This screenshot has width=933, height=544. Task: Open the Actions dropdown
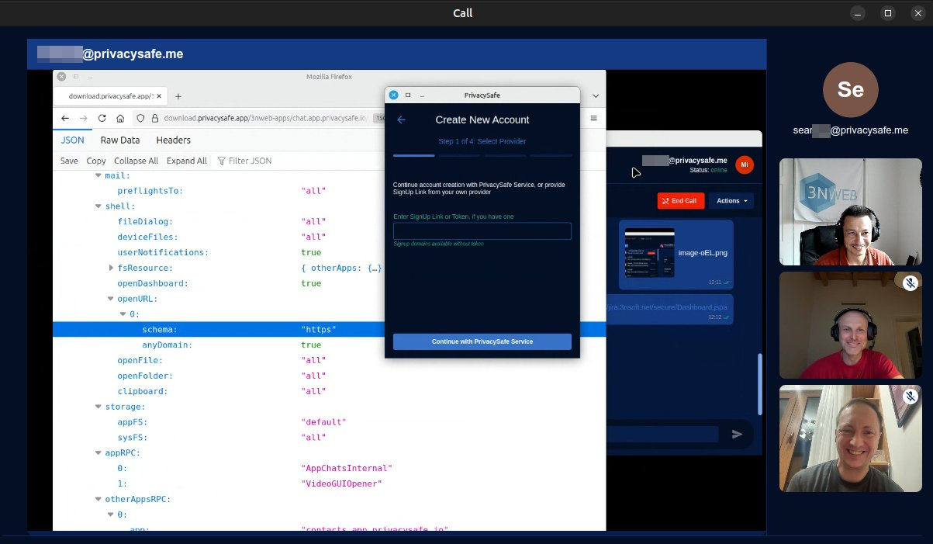731,201
